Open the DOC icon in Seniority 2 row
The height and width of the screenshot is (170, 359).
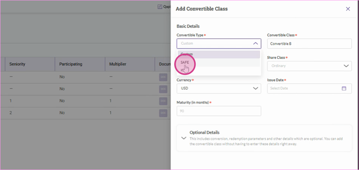pos(163,113)
